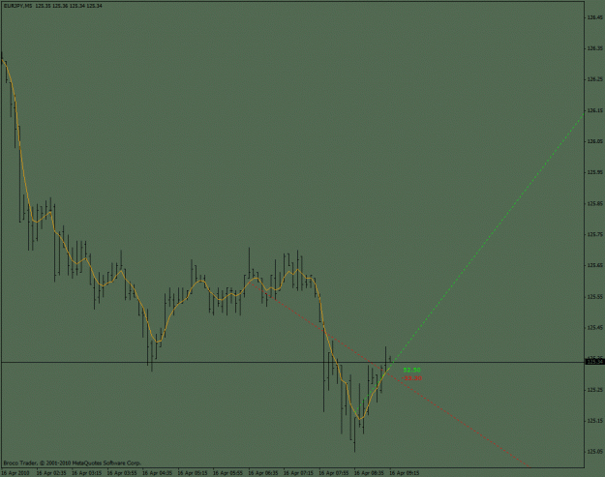The width and height of the screenshot is (605, 477).
Task: Click the 125.65 price scale label
Action: tap(594, 265)
